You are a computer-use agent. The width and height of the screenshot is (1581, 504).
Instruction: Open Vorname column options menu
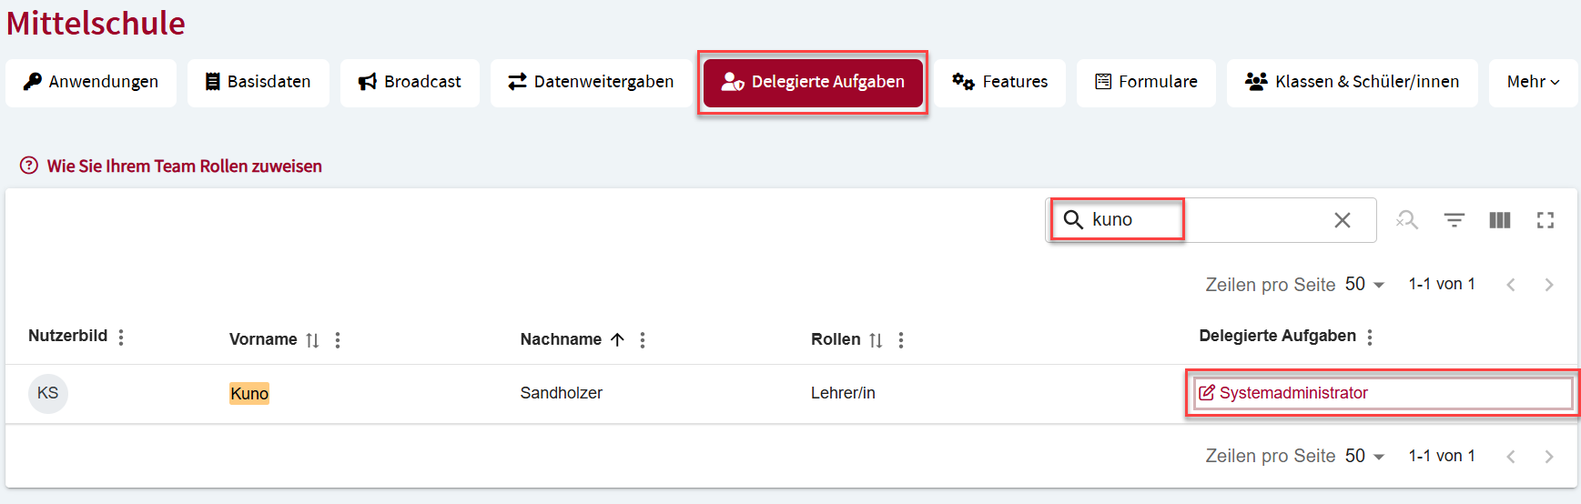pyautogui.click(x=338, y=340)
